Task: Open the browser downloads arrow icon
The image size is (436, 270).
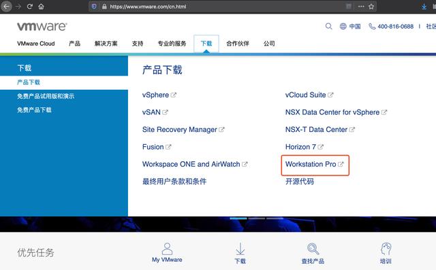Action: tap(424, 6)
